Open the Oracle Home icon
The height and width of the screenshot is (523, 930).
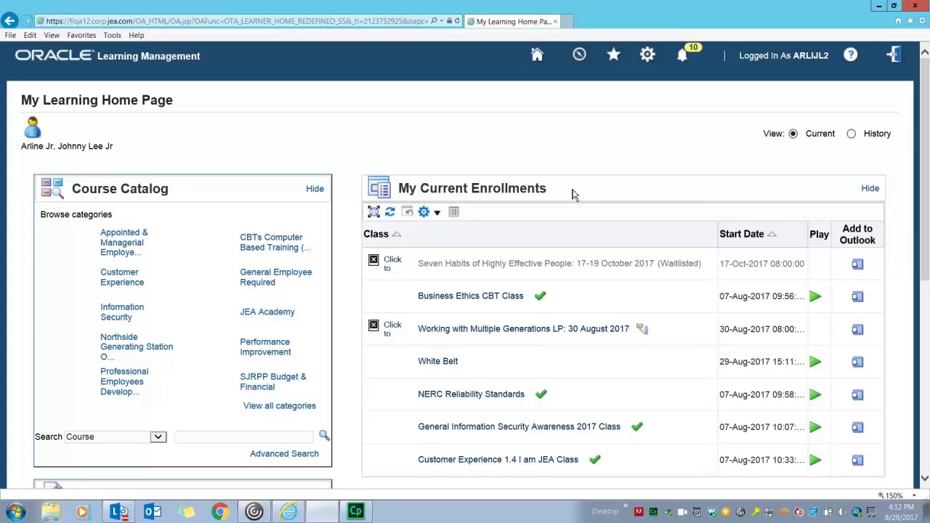[537, 55]
